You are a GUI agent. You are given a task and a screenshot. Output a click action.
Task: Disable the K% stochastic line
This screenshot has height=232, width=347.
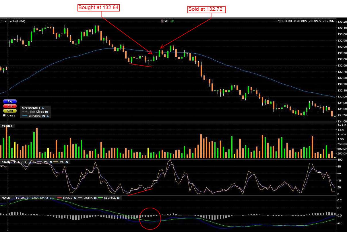[x=67, y=162]
